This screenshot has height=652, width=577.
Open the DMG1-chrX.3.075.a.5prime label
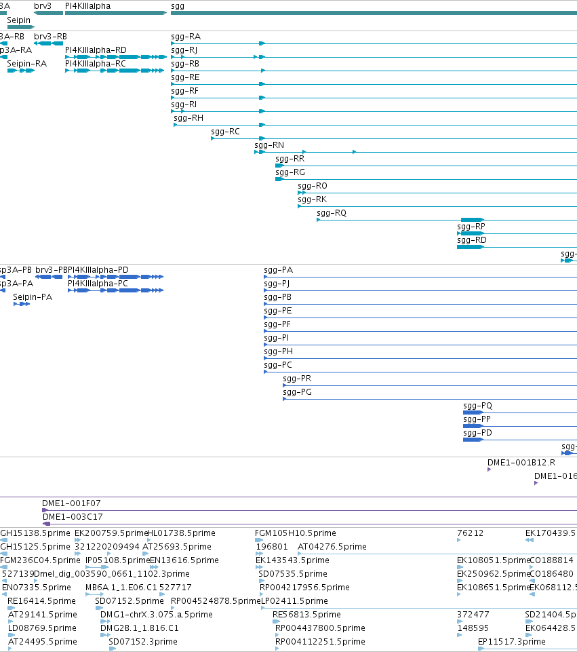point(156,614)
